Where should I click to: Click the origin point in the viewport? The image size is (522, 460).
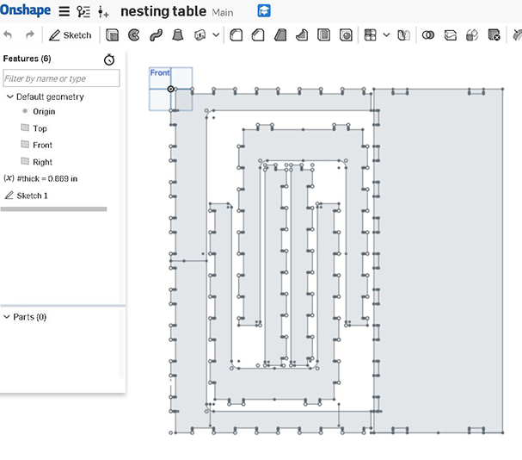point(171,89)
